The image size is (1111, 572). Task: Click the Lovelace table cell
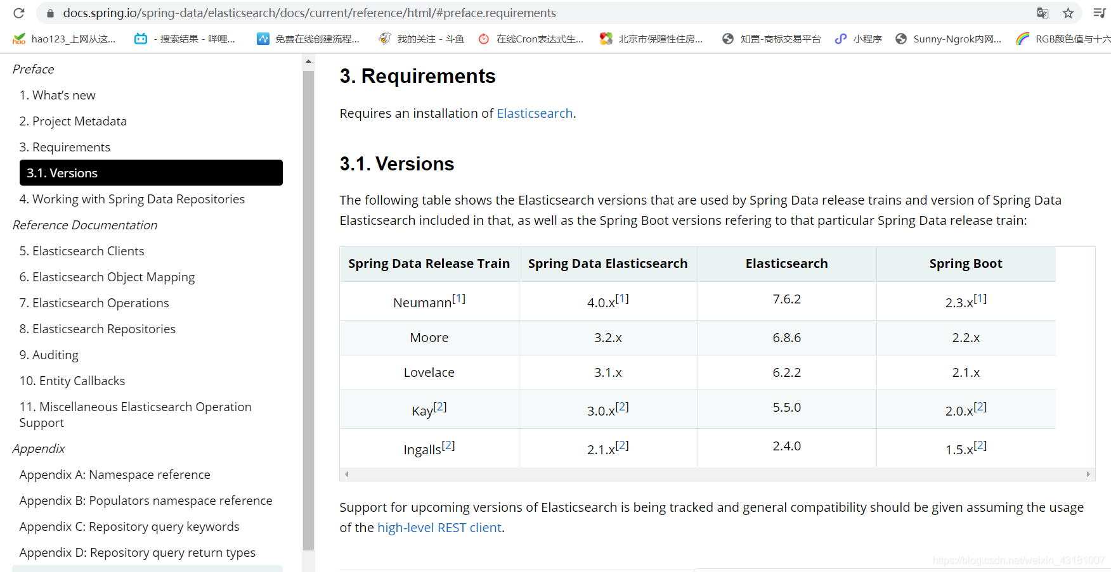[x=429, y=372]
